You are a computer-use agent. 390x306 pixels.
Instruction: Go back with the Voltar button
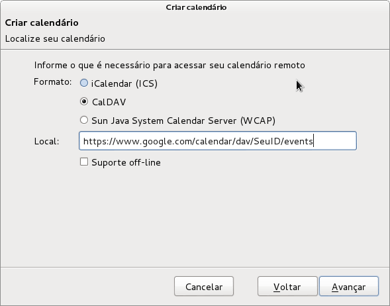coord(287,286)
